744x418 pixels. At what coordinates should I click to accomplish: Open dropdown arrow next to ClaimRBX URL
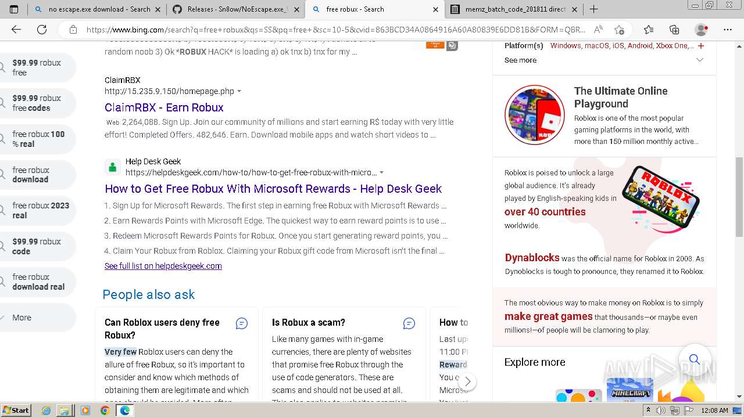click(x=239, y=92)
